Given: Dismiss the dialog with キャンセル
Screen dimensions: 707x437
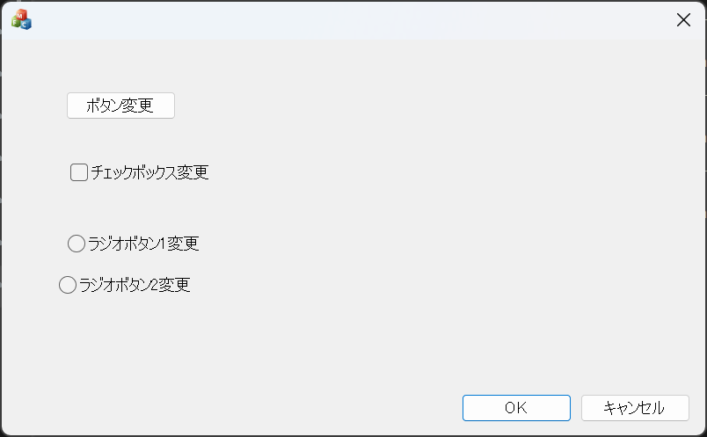Looking at the screenshot, I should pos(634,408).
